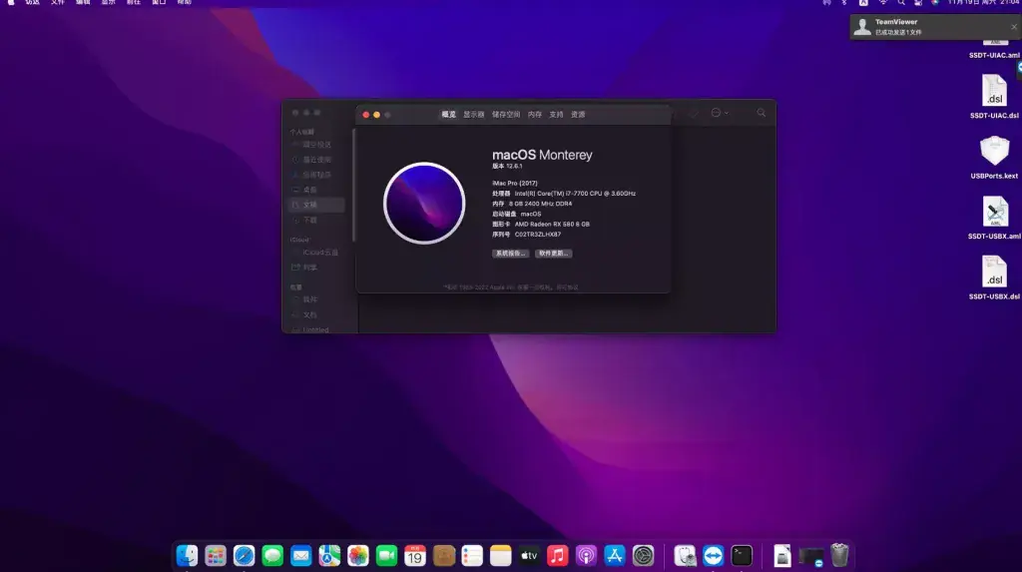
Task: Switch to the 概览 Overview tab
Action: click(x=448, y=114)
